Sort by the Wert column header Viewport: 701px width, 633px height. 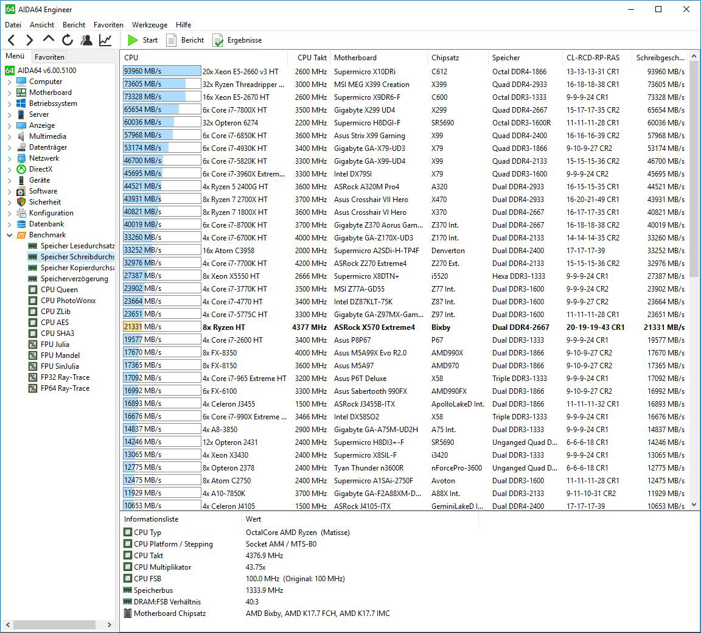coord(360,519)
